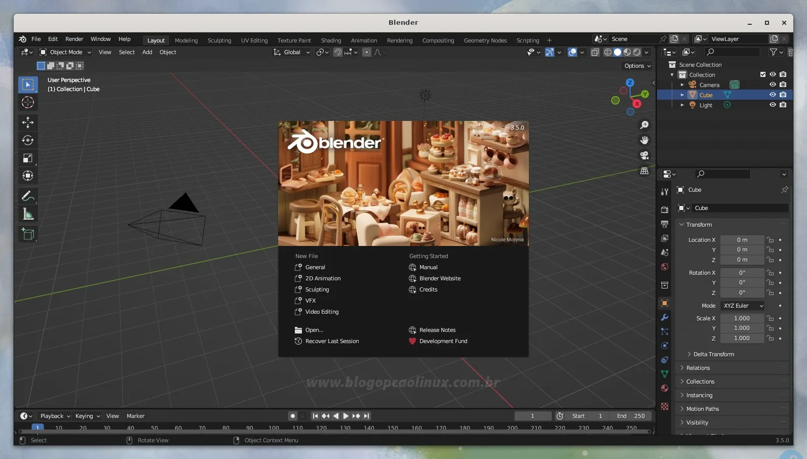Select the Measure tool
Image resolution: width=807 pixels, height=459 pixels.
click(x=28, y=214)
